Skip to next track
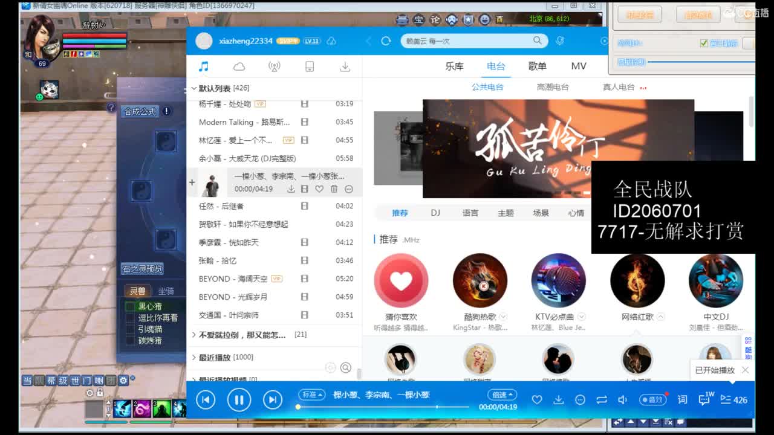This screenshot has height=435, width=774. click(x=273, y=399)
